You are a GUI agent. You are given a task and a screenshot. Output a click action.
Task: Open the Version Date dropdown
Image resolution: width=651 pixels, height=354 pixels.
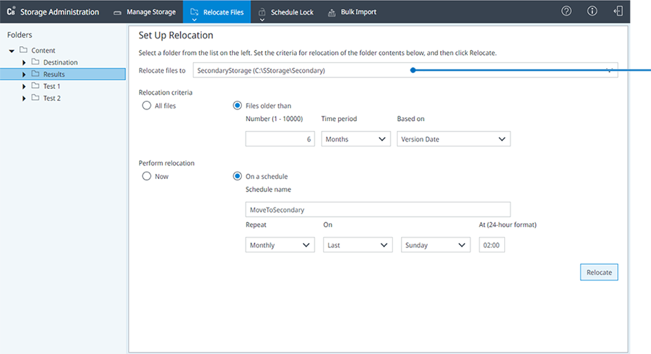[x=453, y=139]
